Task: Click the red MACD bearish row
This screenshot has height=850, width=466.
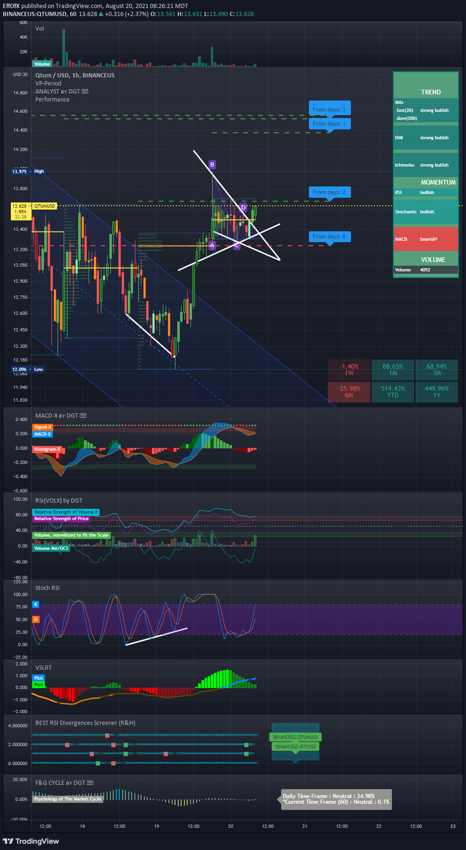Action: [x=426, y=239]
